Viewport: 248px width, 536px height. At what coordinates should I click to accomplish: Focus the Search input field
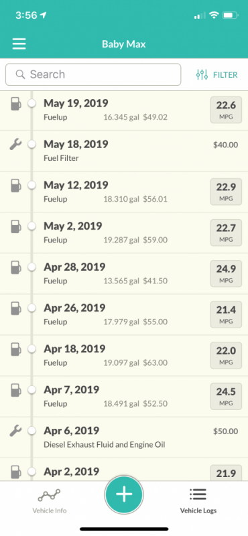(x=93, y=74)
